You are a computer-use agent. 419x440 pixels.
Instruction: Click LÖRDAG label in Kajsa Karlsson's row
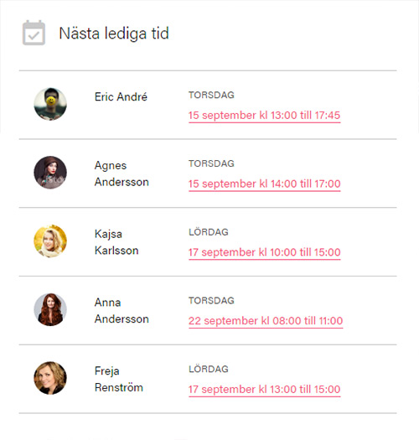click(x=209, y=232)
